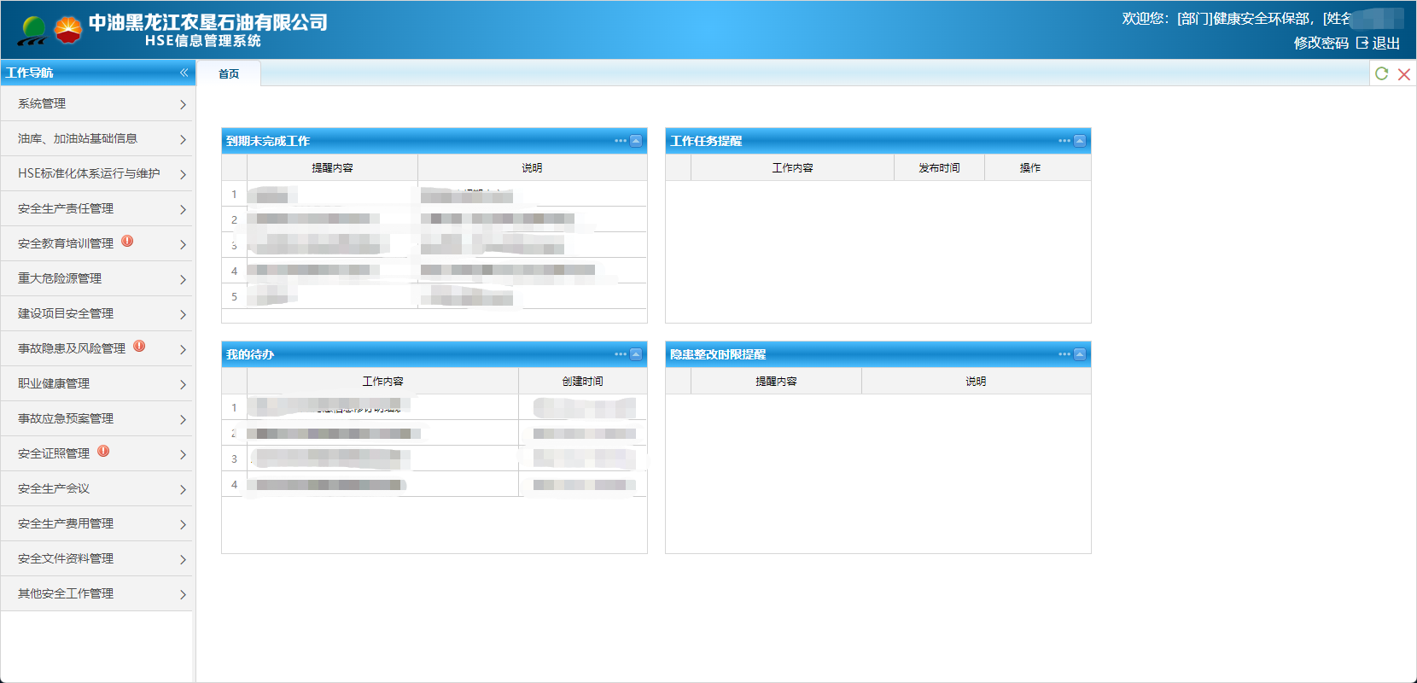
Task: Open 安全教育培训管理 navigation item
Action: coord(96,243)
